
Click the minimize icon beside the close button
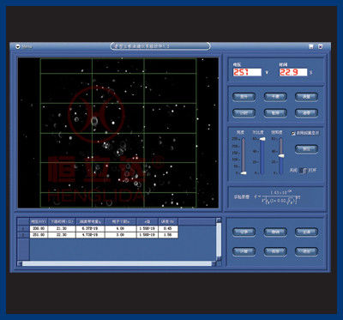click(311, 46)
